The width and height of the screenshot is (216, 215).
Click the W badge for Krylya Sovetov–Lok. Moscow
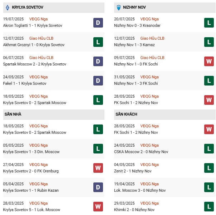[x=98, y=206]
